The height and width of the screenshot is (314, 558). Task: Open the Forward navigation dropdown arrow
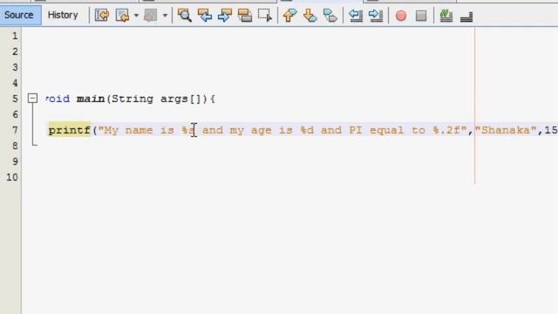(x=165, y=16)
